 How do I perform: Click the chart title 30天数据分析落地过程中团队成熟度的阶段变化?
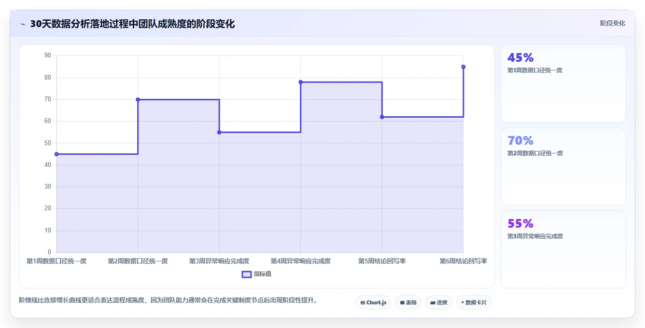pyautogui.click(x=132, y=24)
